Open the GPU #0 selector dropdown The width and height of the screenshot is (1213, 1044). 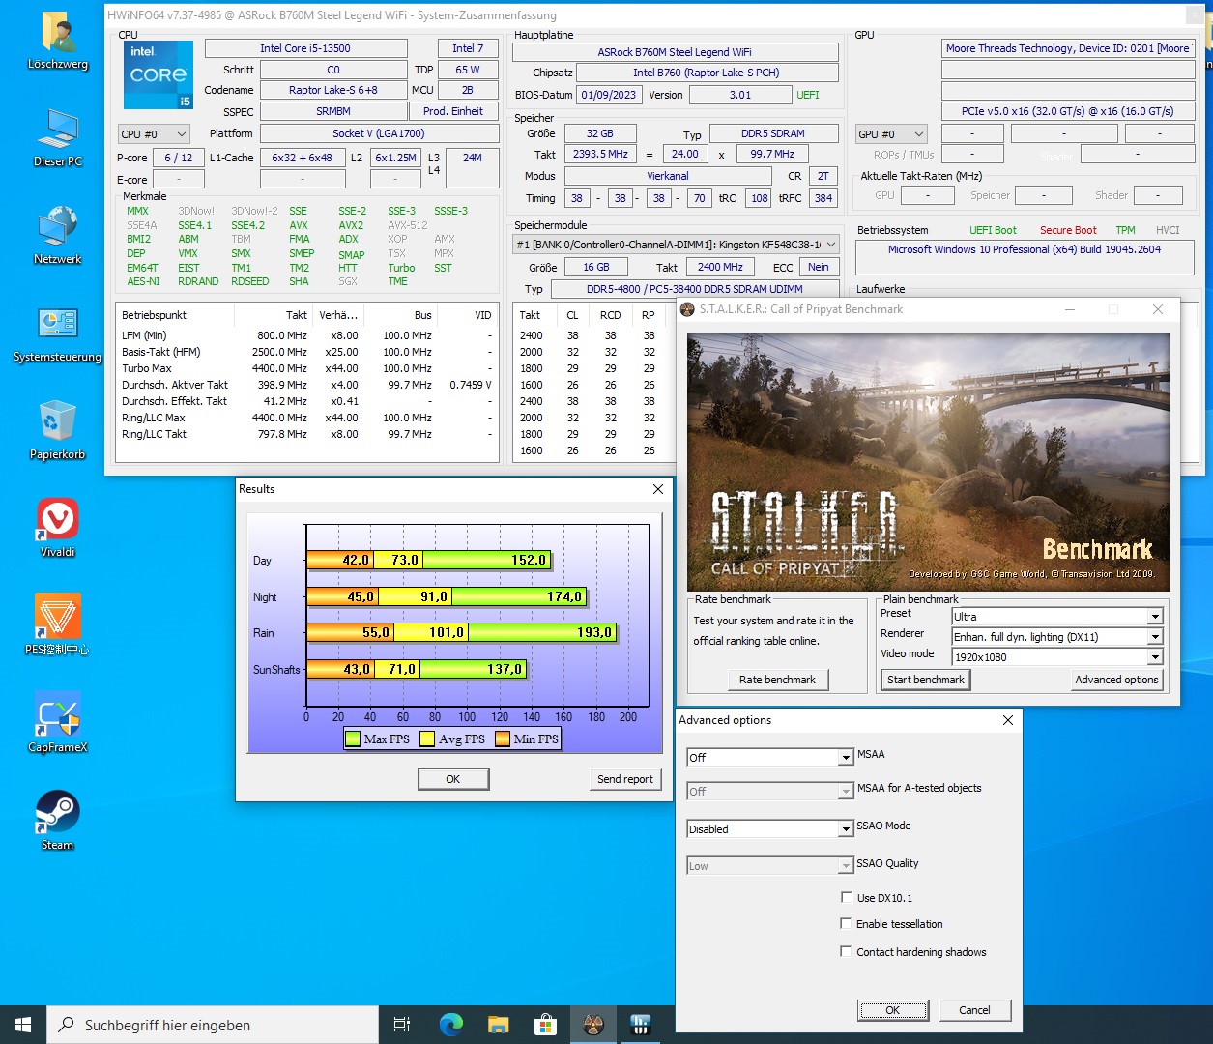[x=892, y=134]
